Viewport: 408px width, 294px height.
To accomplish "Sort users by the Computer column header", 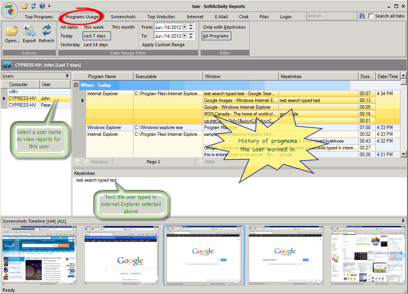I will click(20, 84).
